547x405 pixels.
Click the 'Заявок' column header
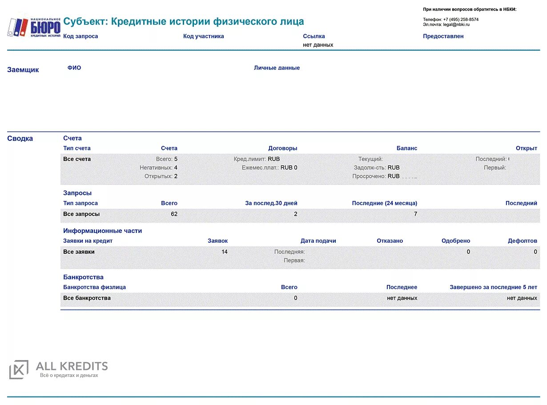pos(218,241)
